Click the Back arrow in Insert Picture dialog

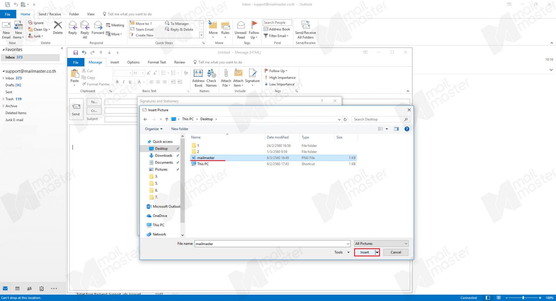coord(145,119)
